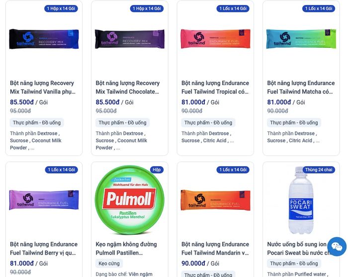Image resolution: width=348 pixels, height=277 pixels.
Task: Open the Endurance Fuel Tropical product image
Action: 215,39
